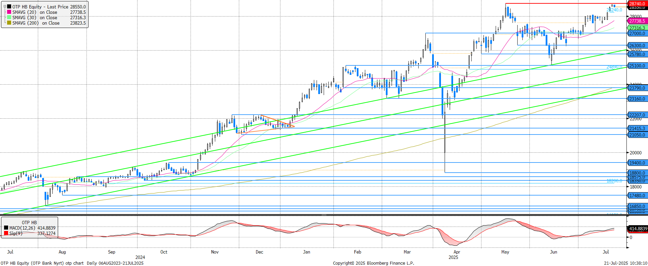Click the 'Oct' time axis label
648x266 pixels.
click(x=164, y=252)
